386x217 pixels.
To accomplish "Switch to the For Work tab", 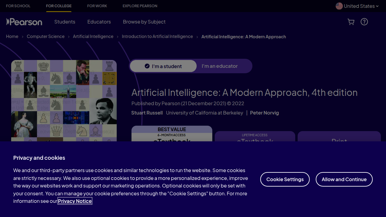I will 97,6.
